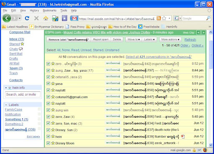Collapse the Labels panel
Image resolution: width=214 pixels, height=154 pixels.
(6, 105)
